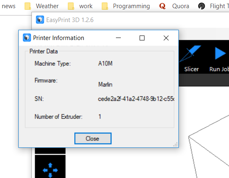Image resolution: width=229 pixels, height=178 pixels.
Task: Click the EasyPrint 3D 1.2.6 window title
Action: [70, 20]
